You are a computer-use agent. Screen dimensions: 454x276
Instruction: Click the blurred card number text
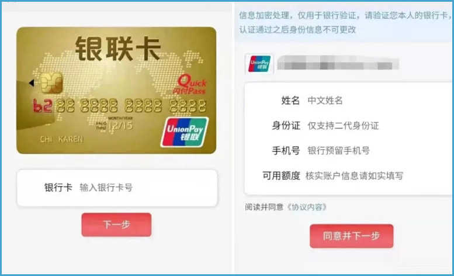click(338, 63)
